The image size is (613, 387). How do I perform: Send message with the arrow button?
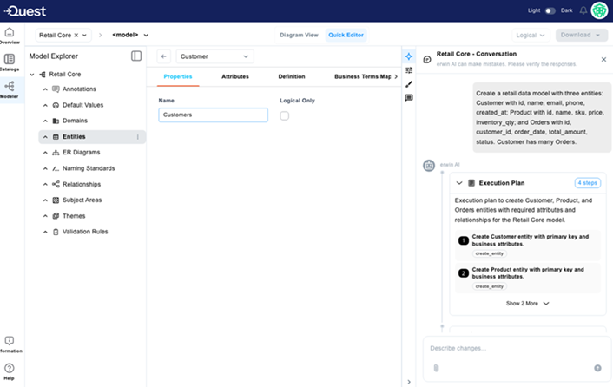(x=597, y=368)
